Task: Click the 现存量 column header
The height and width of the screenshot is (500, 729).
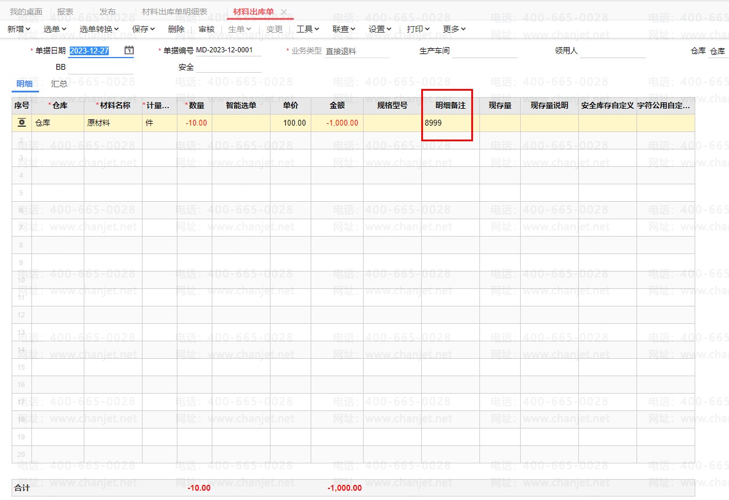Action: pos(500,106)
